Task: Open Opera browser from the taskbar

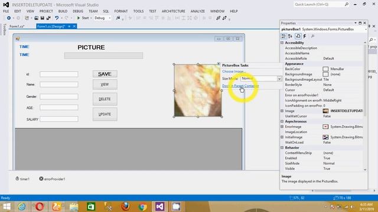Action: pyautogui.click(x=40, y=207)
